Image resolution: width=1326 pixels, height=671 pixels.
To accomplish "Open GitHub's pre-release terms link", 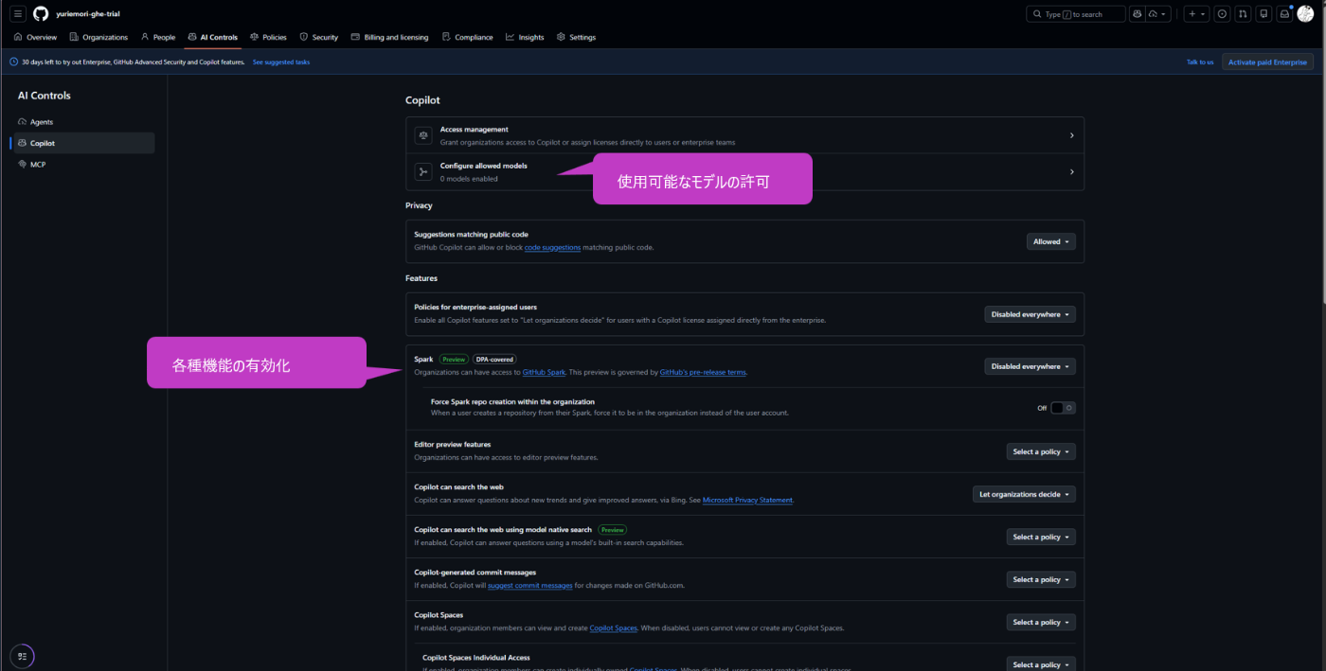I will (703, 372).
